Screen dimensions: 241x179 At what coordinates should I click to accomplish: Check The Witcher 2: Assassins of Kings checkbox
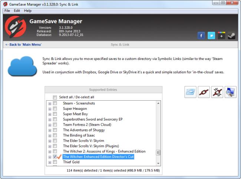tap(55, 151)
